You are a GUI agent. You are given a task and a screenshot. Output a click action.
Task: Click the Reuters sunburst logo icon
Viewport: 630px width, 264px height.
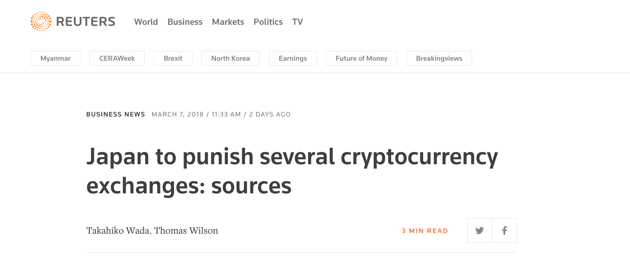point(41,21)
